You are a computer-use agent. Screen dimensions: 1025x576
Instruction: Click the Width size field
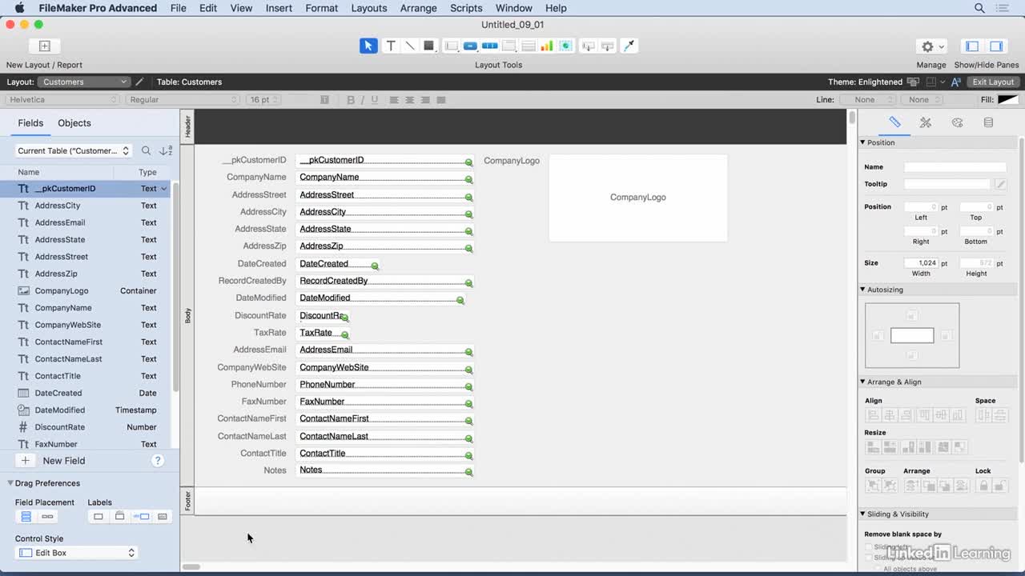point(922,263)
